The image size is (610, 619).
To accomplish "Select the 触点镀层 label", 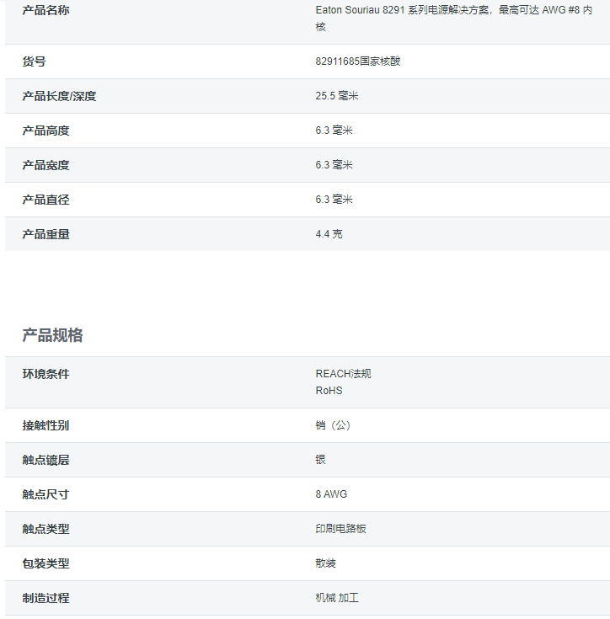I will coord(45,460).
